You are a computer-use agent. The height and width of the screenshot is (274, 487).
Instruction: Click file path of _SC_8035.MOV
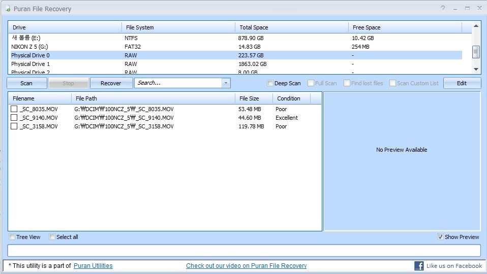[x=124, y=109]
